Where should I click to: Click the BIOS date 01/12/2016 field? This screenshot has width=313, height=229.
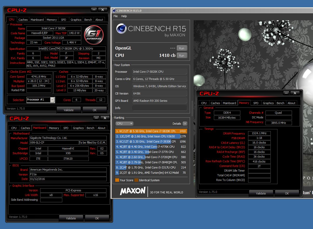(x=68, y=179)
